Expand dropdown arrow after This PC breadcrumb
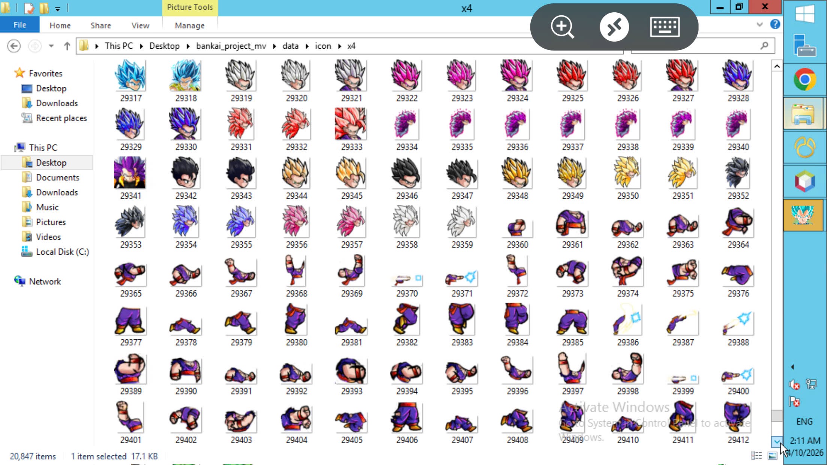Image resolution: width=827 pixels, height=465 pixels. 141,46
